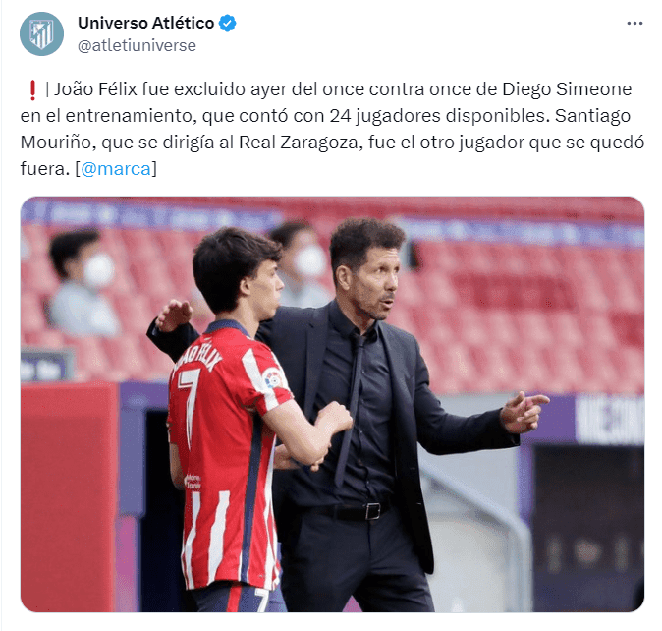Viewport: 662px width, 631px height.
Task: Follow the @marca mention link
Action: (116, 169)
